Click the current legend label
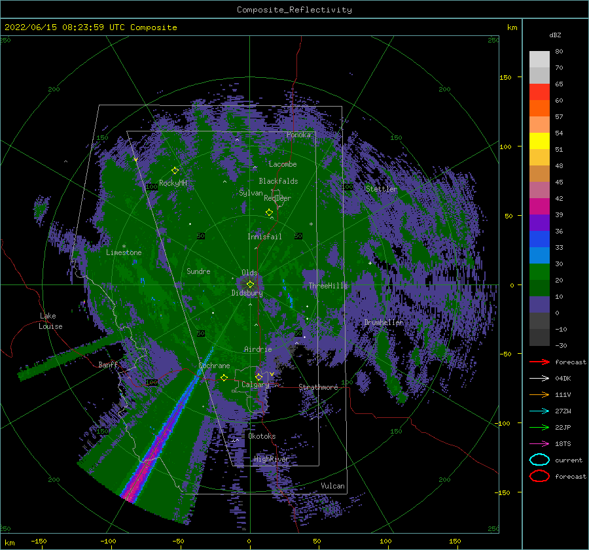 (569, 460)
